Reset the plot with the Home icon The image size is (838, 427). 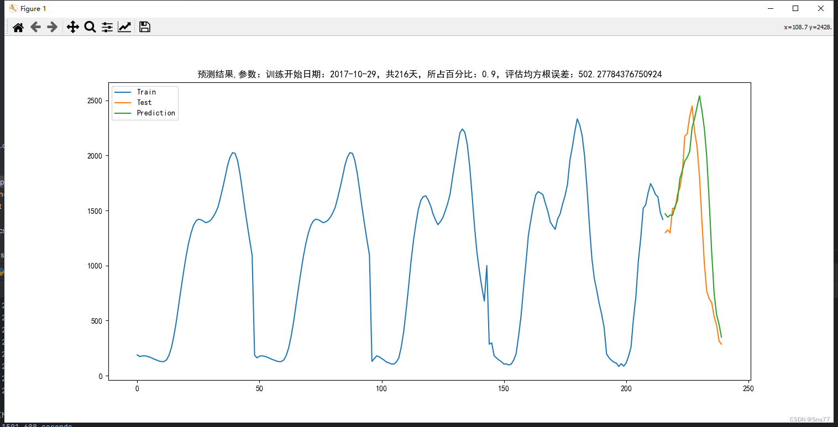point(18,27)
